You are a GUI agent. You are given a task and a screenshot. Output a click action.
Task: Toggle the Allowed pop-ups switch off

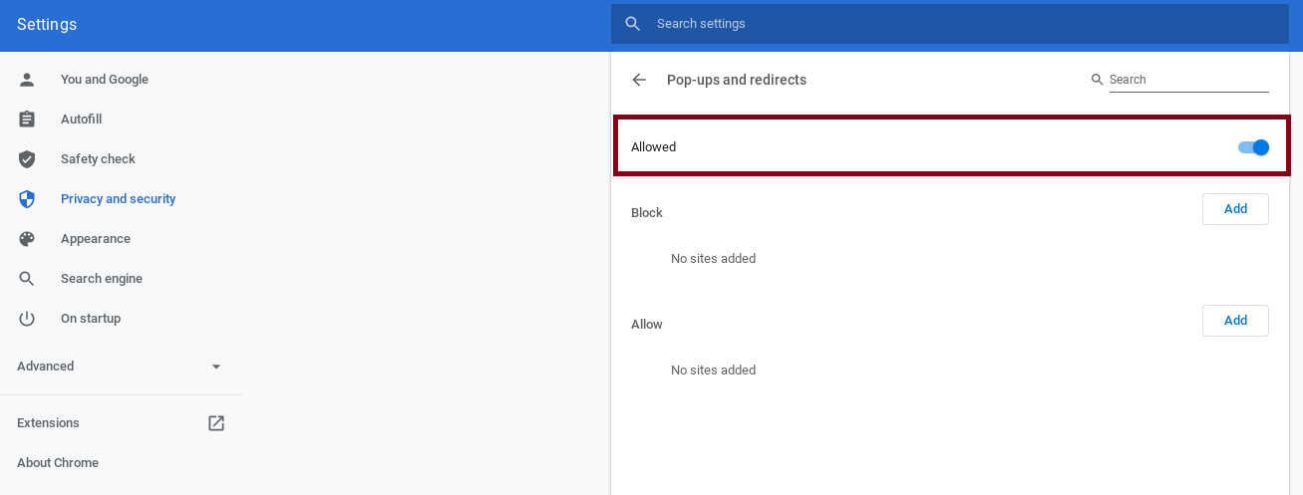point(1253,147)
